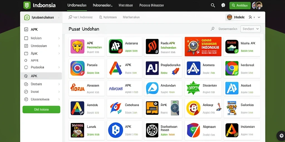Open the Slooenlan green star icon

point(193,88)
